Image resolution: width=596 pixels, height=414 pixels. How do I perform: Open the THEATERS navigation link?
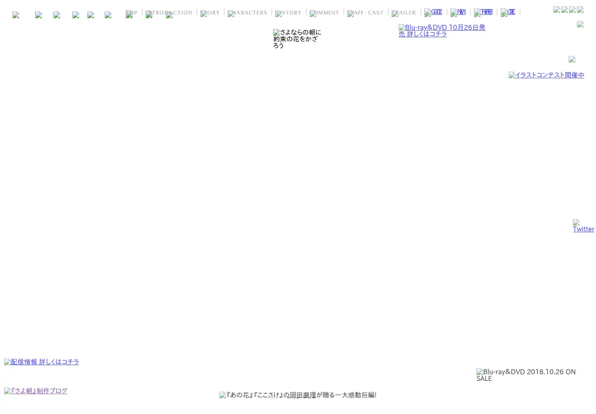(x=483, y=12)
